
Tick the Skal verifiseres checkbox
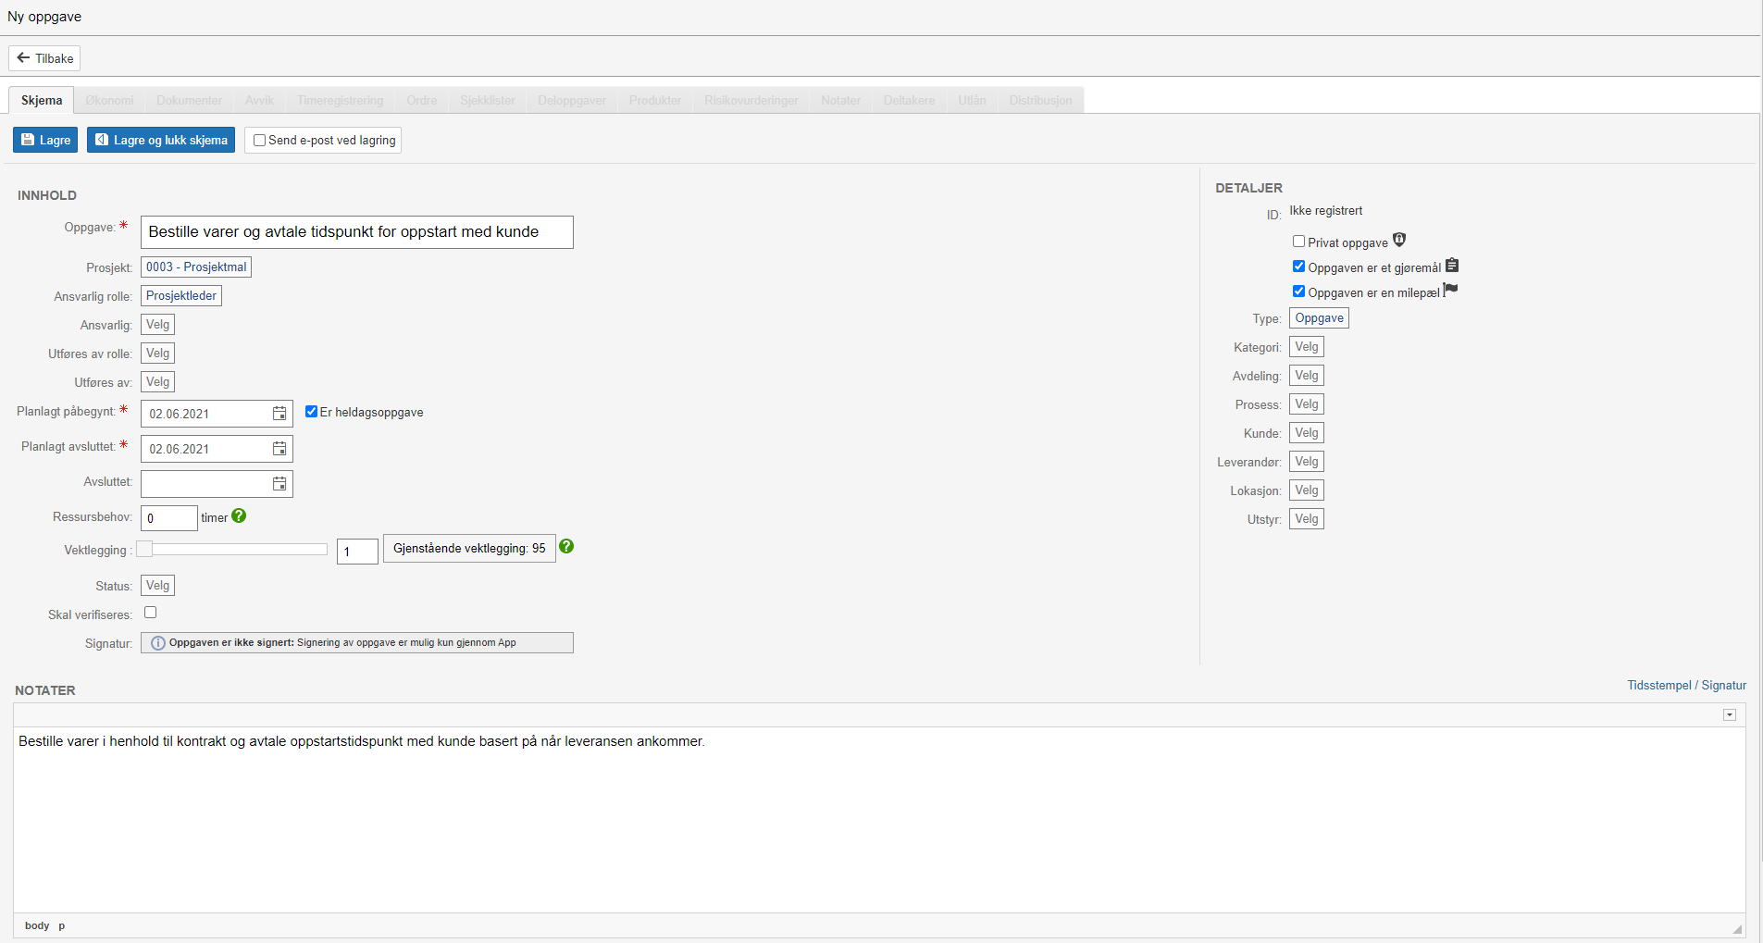[151, 613]
